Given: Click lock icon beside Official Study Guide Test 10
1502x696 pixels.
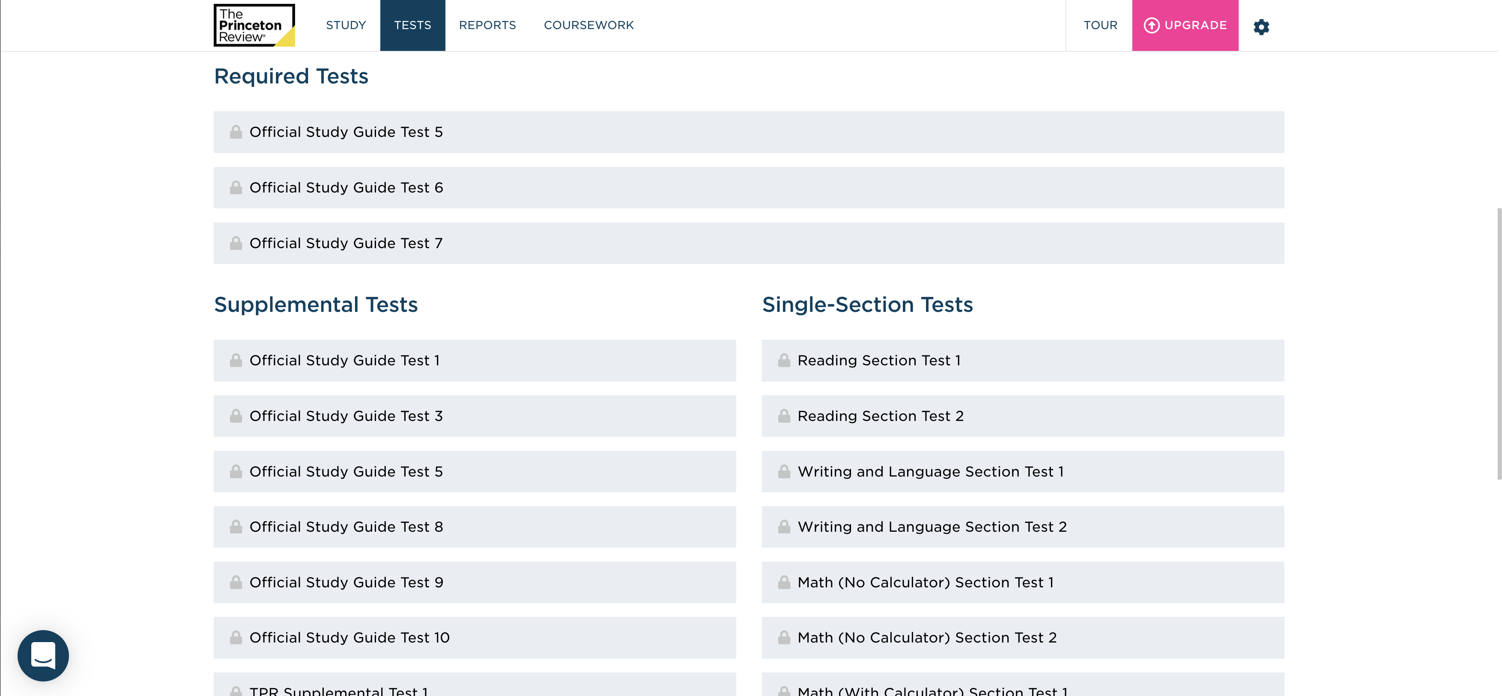Looking at the screenshot, I should tap(236, 637).
